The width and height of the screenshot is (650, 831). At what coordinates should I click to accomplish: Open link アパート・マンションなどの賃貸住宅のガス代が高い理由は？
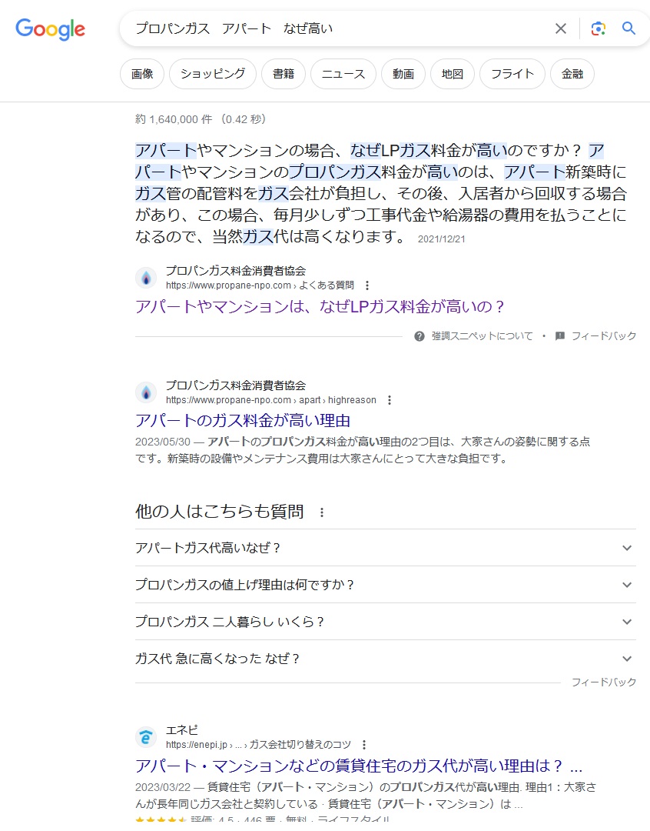[x=359, y=766]
